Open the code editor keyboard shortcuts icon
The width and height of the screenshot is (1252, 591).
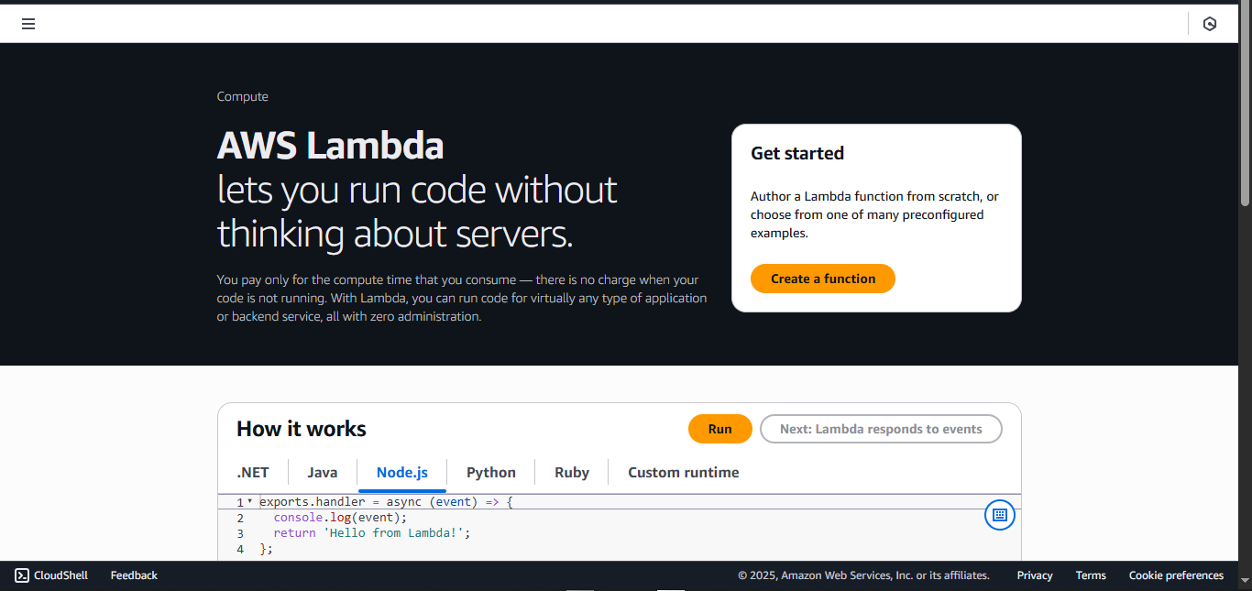click(x=1000, y=515)
